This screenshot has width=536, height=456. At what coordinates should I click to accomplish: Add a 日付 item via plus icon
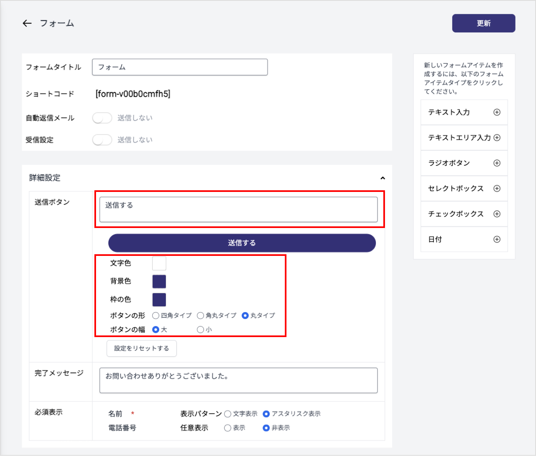point(497,239)
